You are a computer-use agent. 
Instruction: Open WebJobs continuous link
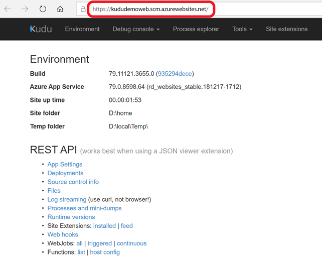coord(131,243)
